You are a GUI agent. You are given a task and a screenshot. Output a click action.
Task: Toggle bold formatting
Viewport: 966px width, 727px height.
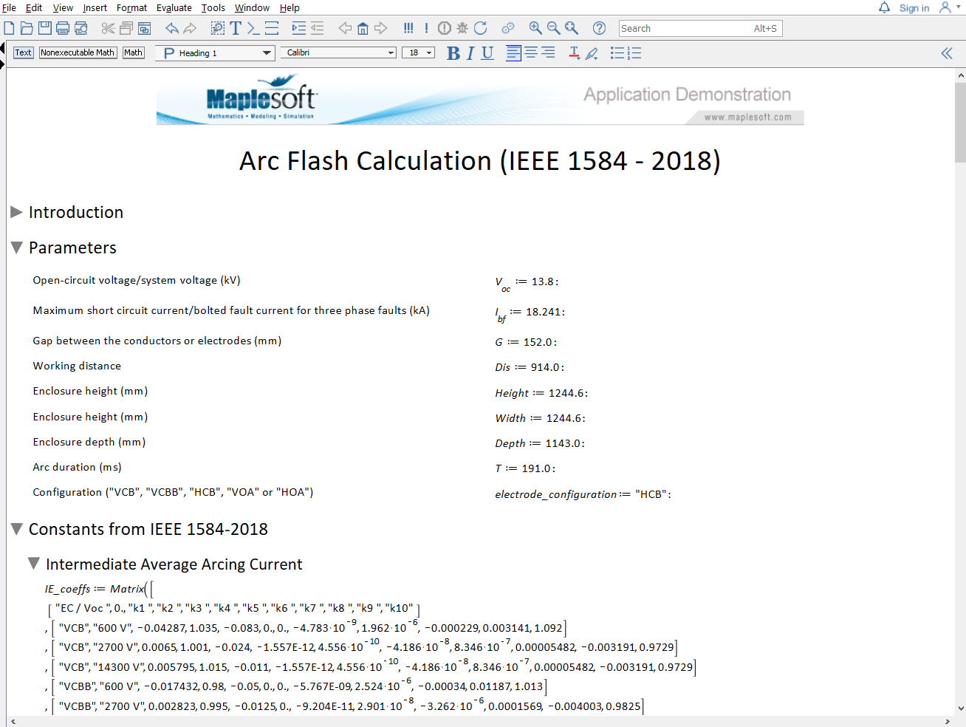click(453, 53)
